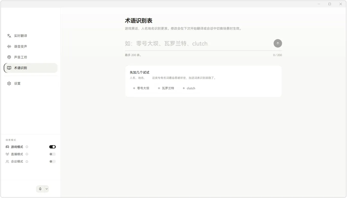Focus the term input field
The height and width of the screenshot is (198, 347).
tap(198, 44)
